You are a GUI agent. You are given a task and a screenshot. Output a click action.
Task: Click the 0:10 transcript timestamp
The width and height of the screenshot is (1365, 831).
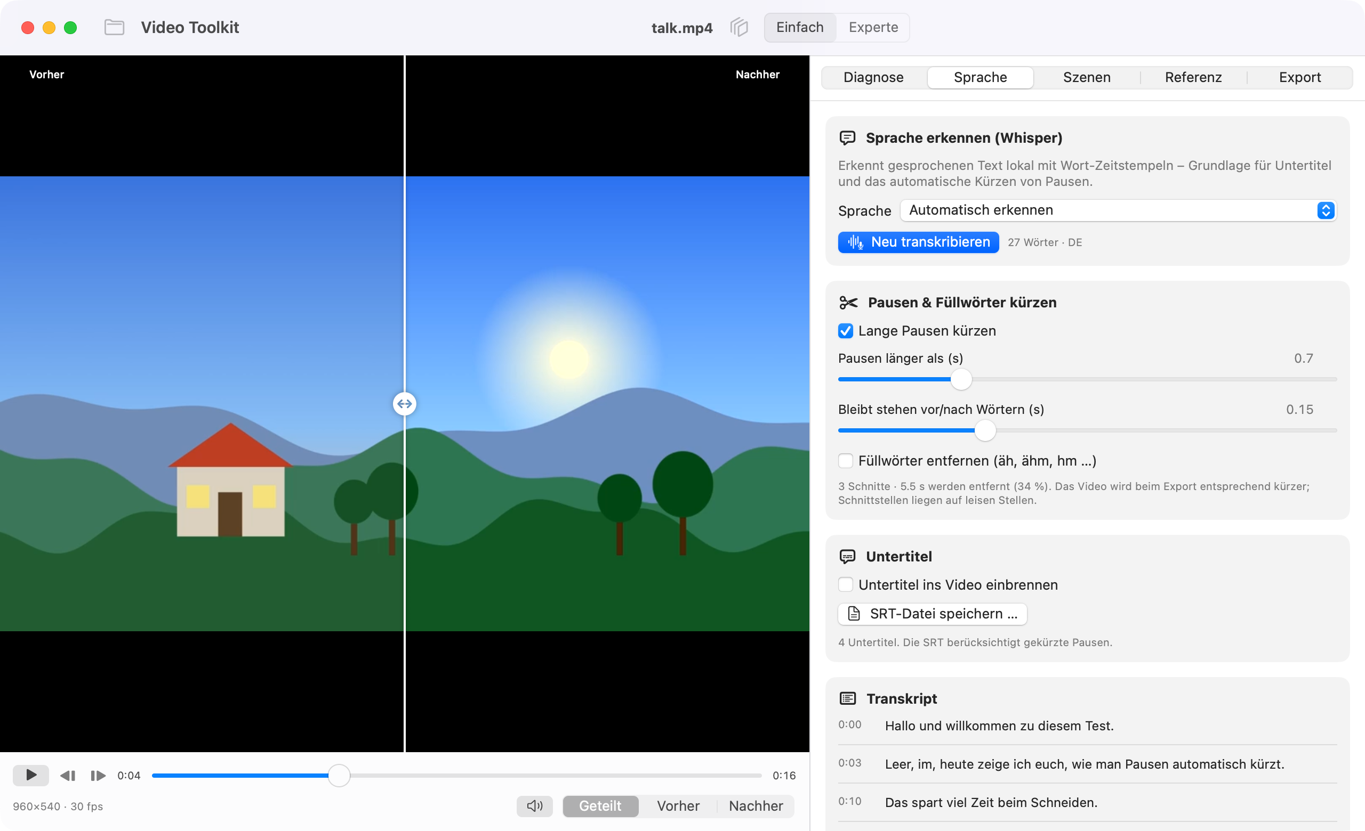coord(849,801)
